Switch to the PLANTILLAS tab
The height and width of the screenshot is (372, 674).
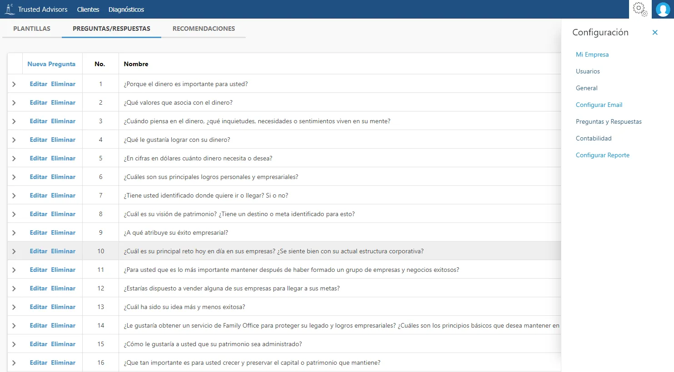pos(31,28)
